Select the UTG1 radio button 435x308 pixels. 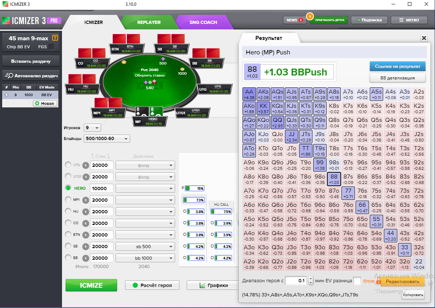[x=68, y=177]
